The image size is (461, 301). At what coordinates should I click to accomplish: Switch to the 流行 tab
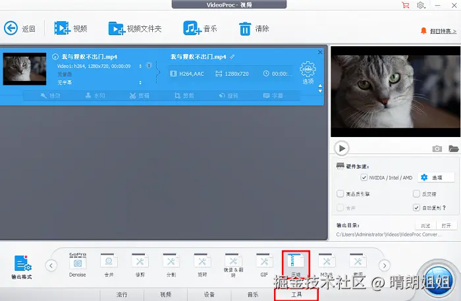click(122, 294)
